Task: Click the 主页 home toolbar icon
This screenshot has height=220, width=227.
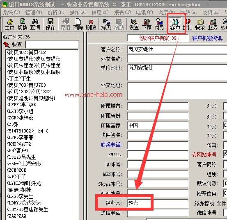Action: [10, 25]
